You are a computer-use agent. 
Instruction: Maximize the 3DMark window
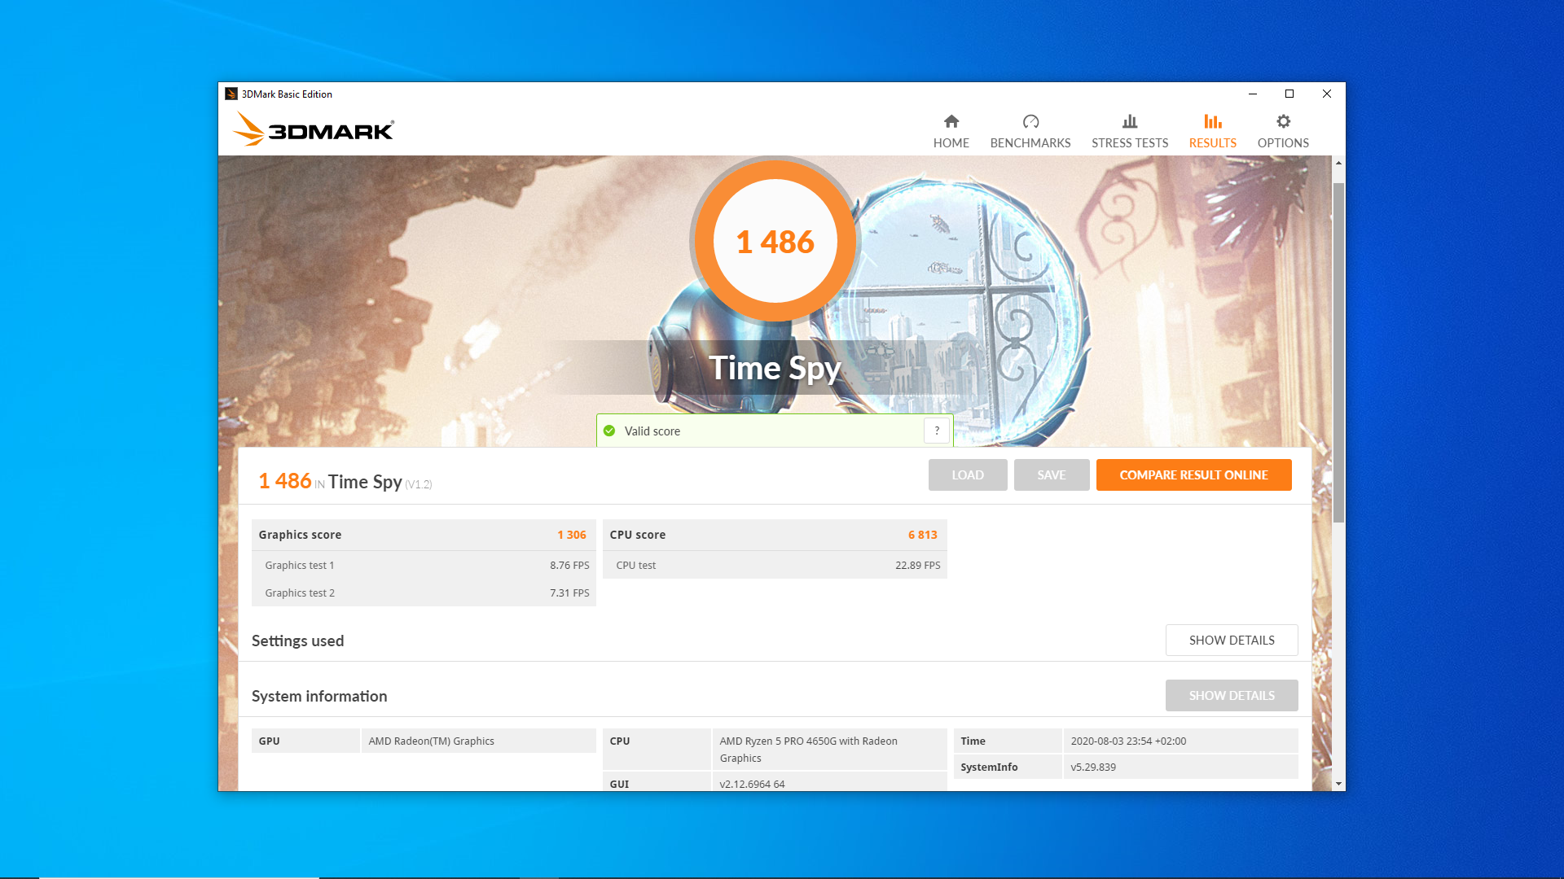pos(1289,94)
